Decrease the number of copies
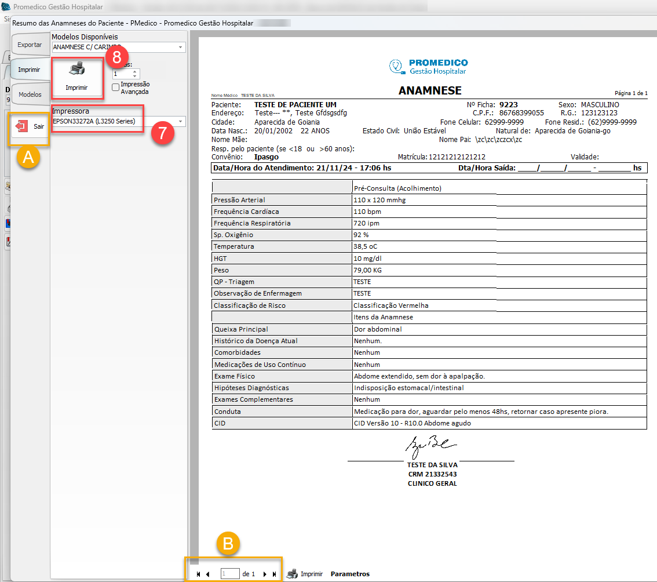This screenshot has width=657, height=582. point(134,76)
